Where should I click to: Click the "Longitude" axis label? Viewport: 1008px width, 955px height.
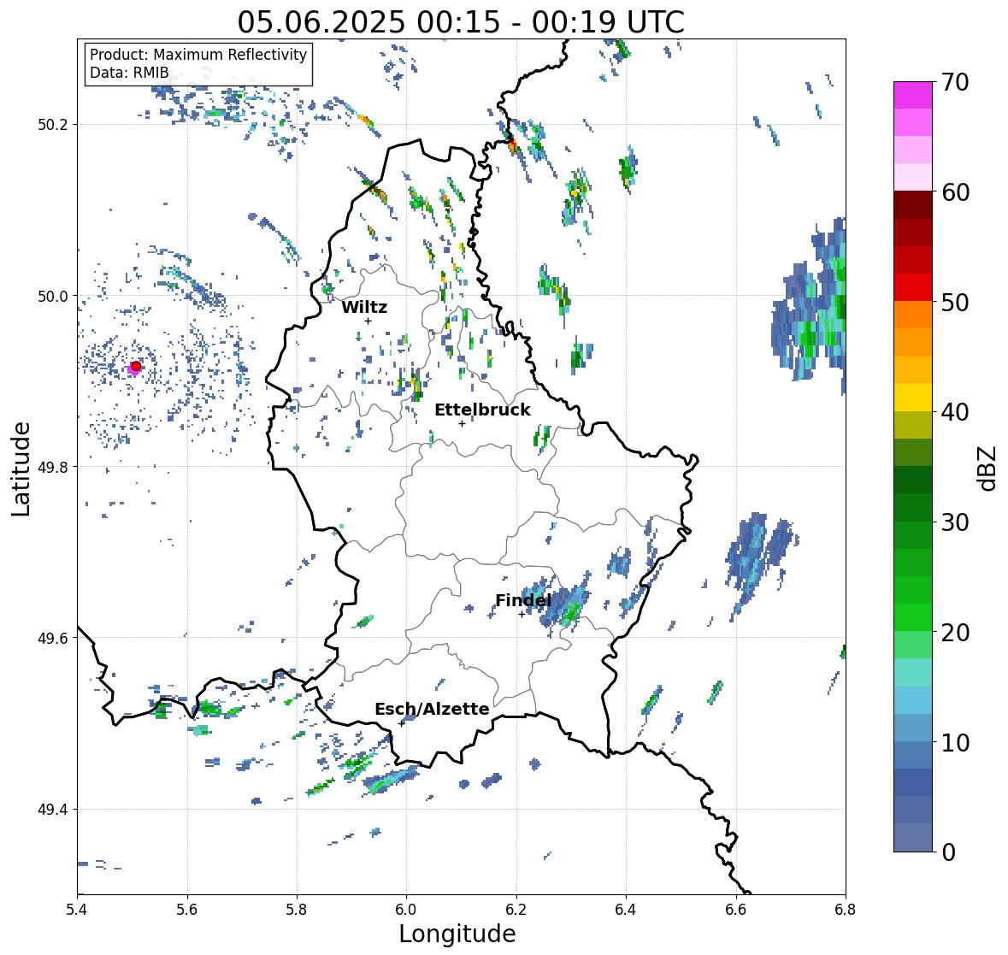pos(457,934)
